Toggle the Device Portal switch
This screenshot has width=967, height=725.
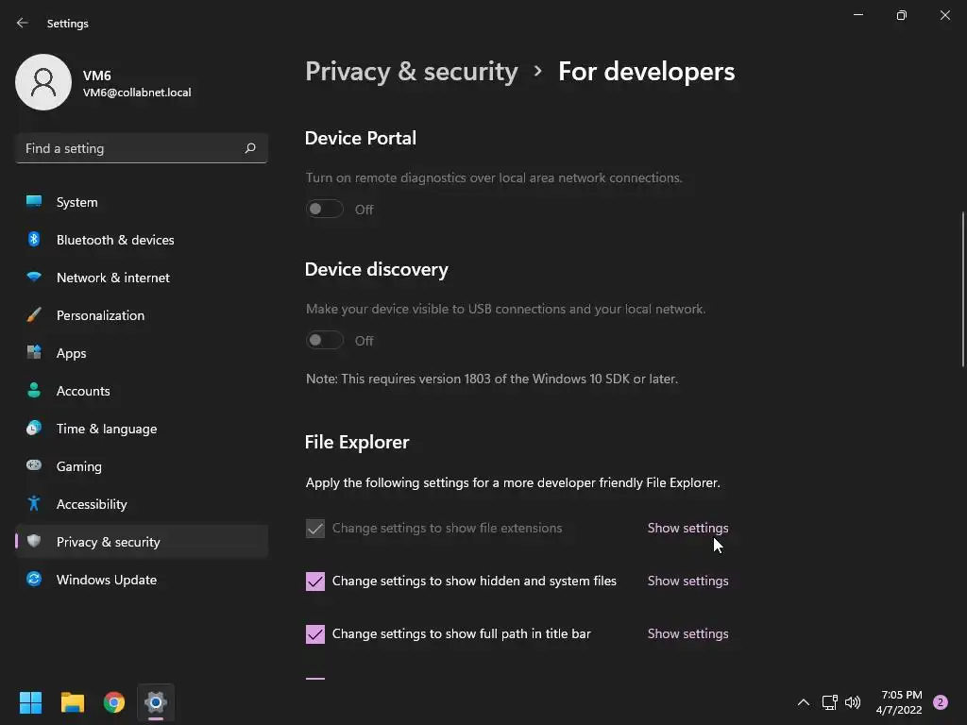coord(325,210)
